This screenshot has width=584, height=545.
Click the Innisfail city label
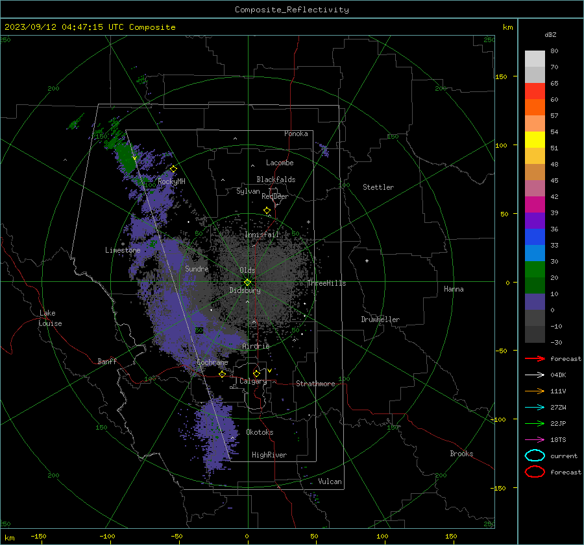pos(262,235)
